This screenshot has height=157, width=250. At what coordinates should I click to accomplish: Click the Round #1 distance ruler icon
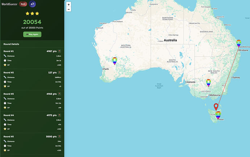[5, 56]
